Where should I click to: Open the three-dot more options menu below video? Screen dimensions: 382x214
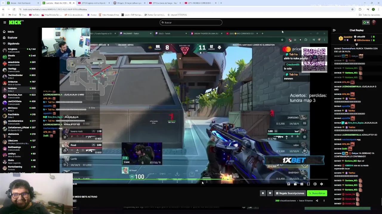[x=324, y=201]
